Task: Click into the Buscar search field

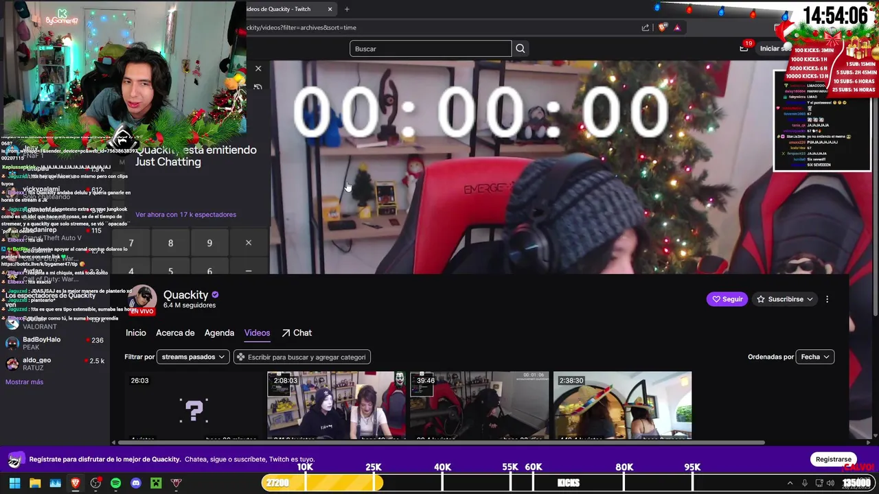Action: pyautogui.click(x=431, y=49)
